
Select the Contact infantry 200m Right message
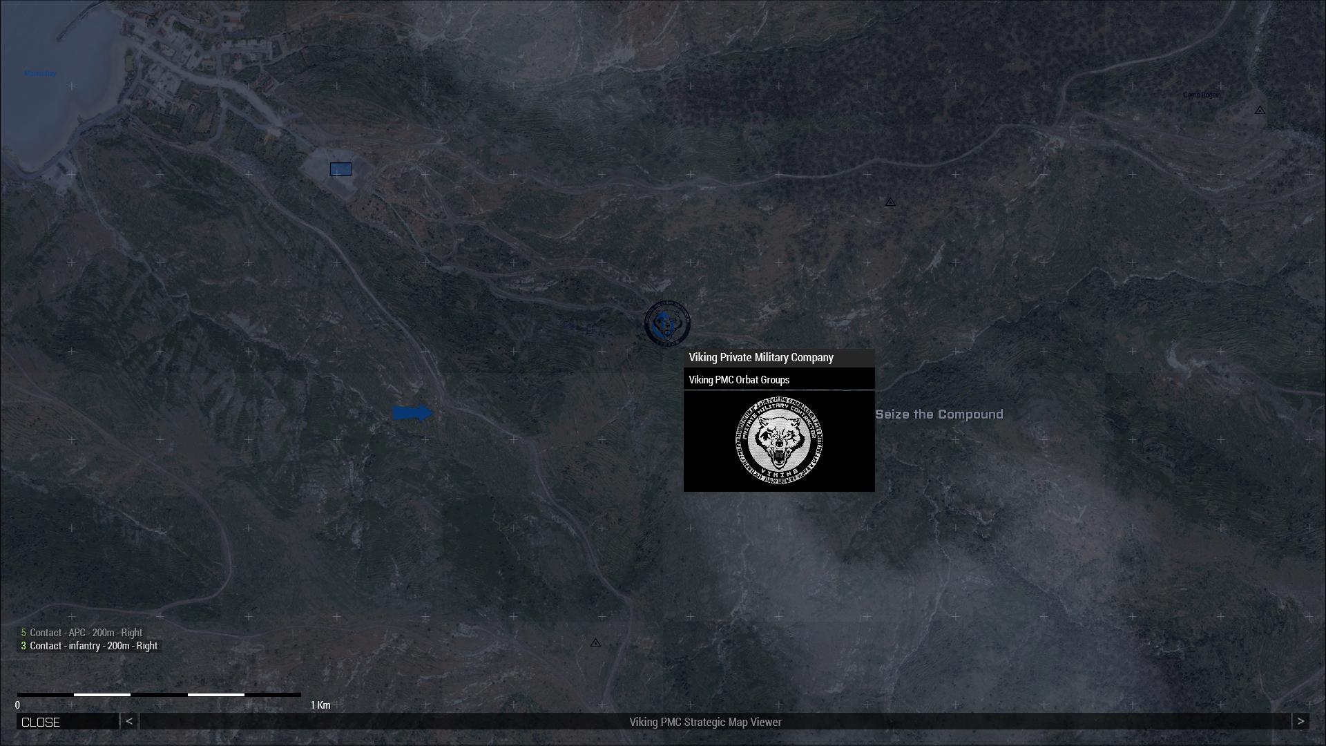pyautogui.click(x=93, y=646)
